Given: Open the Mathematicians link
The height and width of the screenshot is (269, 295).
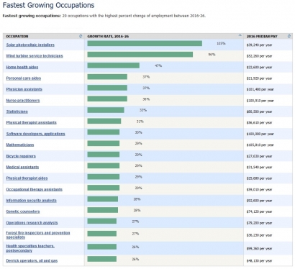Looking at the screenshot, I should 20,145.
